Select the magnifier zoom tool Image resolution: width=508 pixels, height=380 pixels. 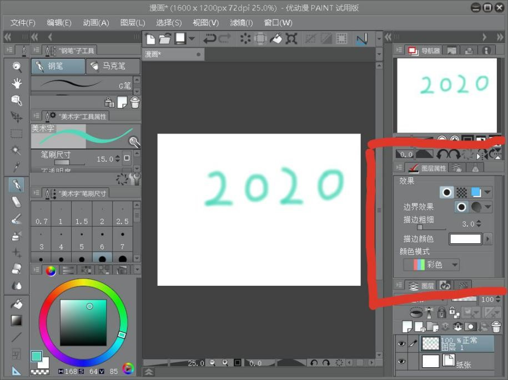17,67
